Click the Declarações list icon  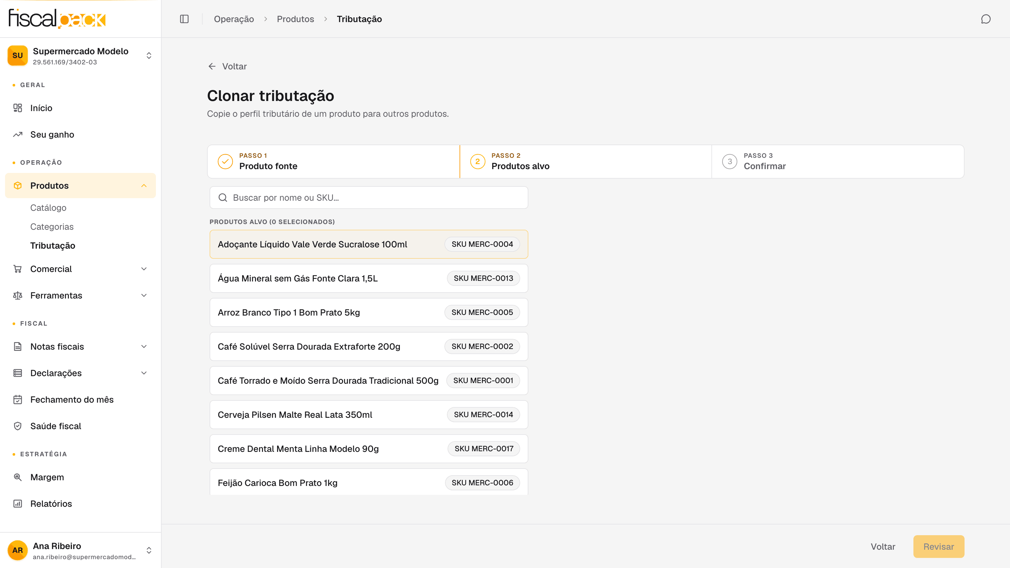tap(18, 373)
